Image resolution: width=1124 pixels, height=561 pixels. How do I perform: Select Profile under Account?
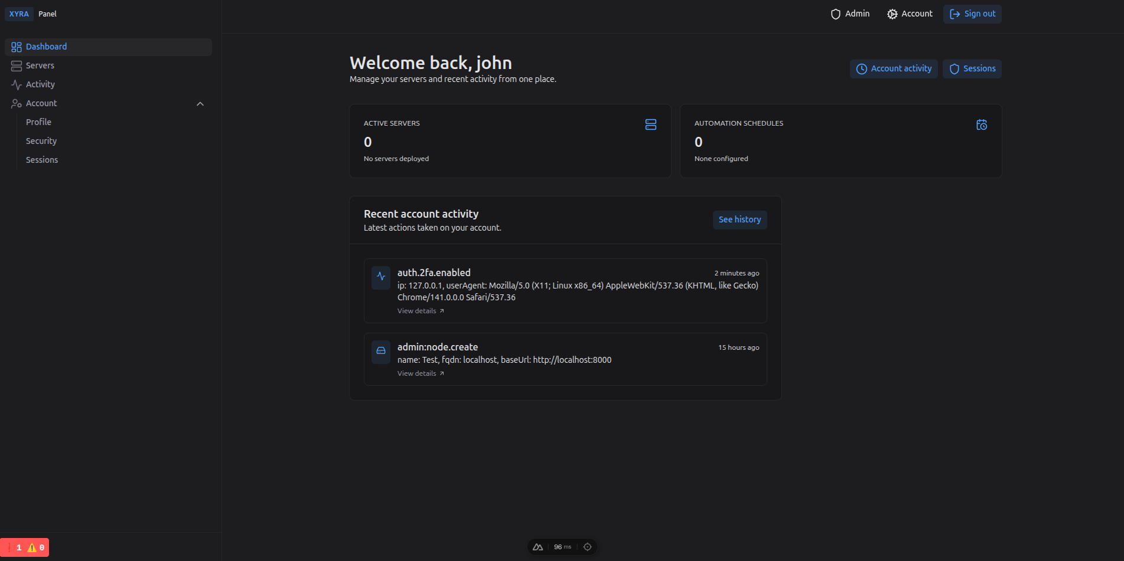pyautogui.click(x=38, y=122)
